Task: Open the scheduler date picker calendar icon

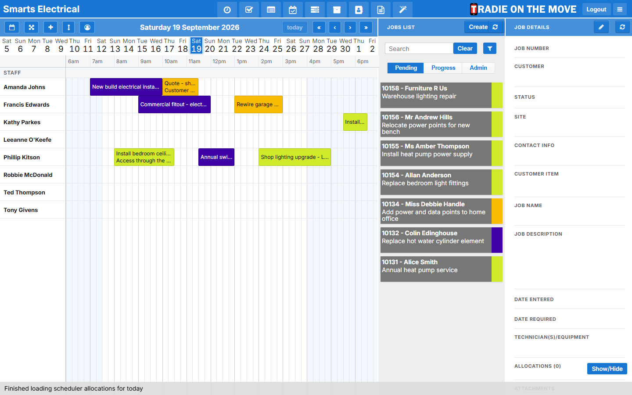Action: tap(12, 27)
